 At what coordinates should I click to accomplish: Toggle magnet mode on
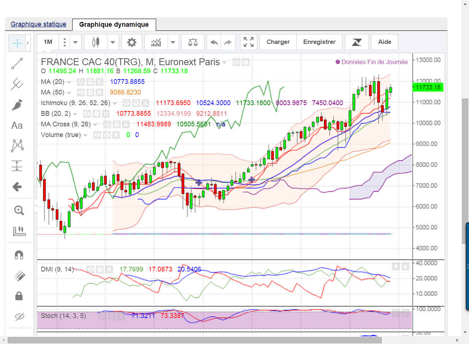point(19,255)
